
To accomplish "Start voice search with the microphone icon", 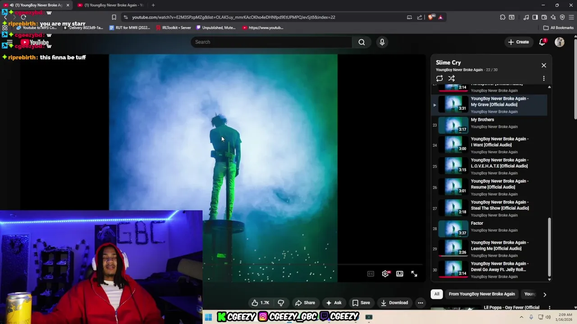I will point(382,42).
